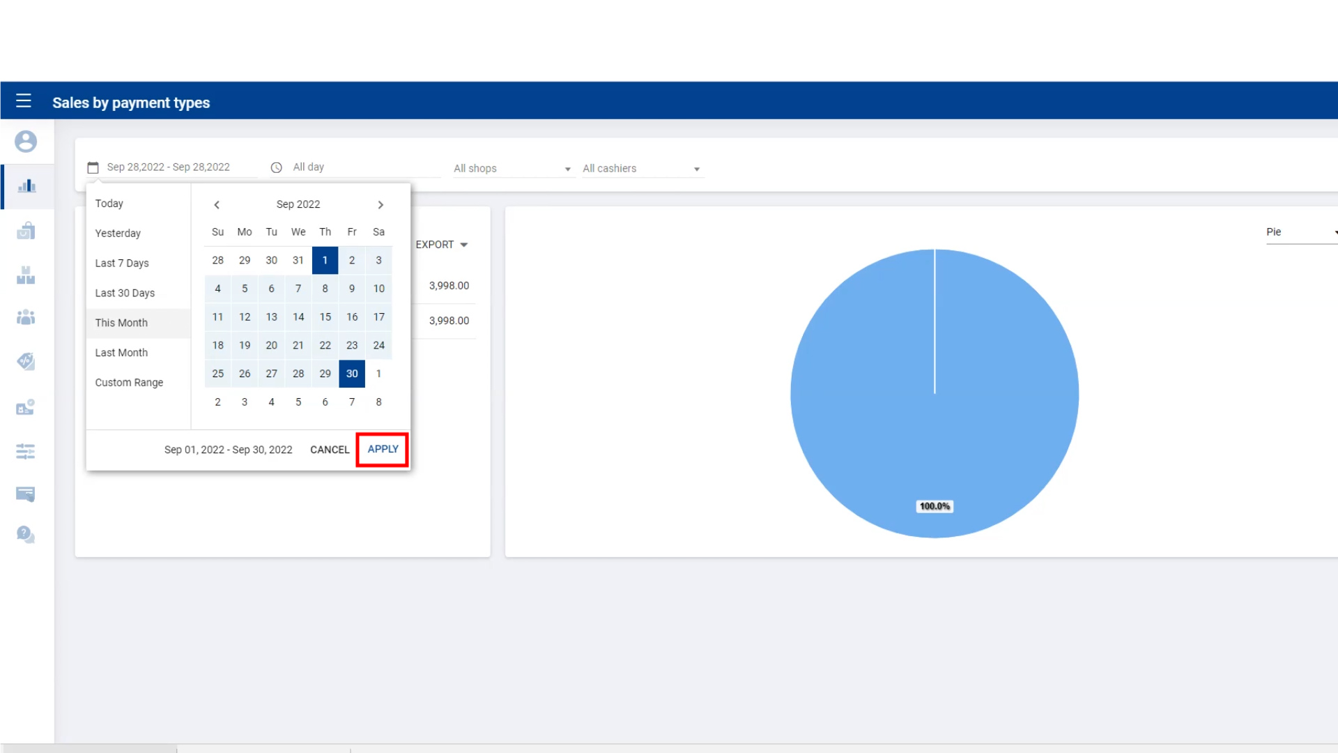Choose the Last Month preset
Screen dimensions: 1338x753
point(121,353)
